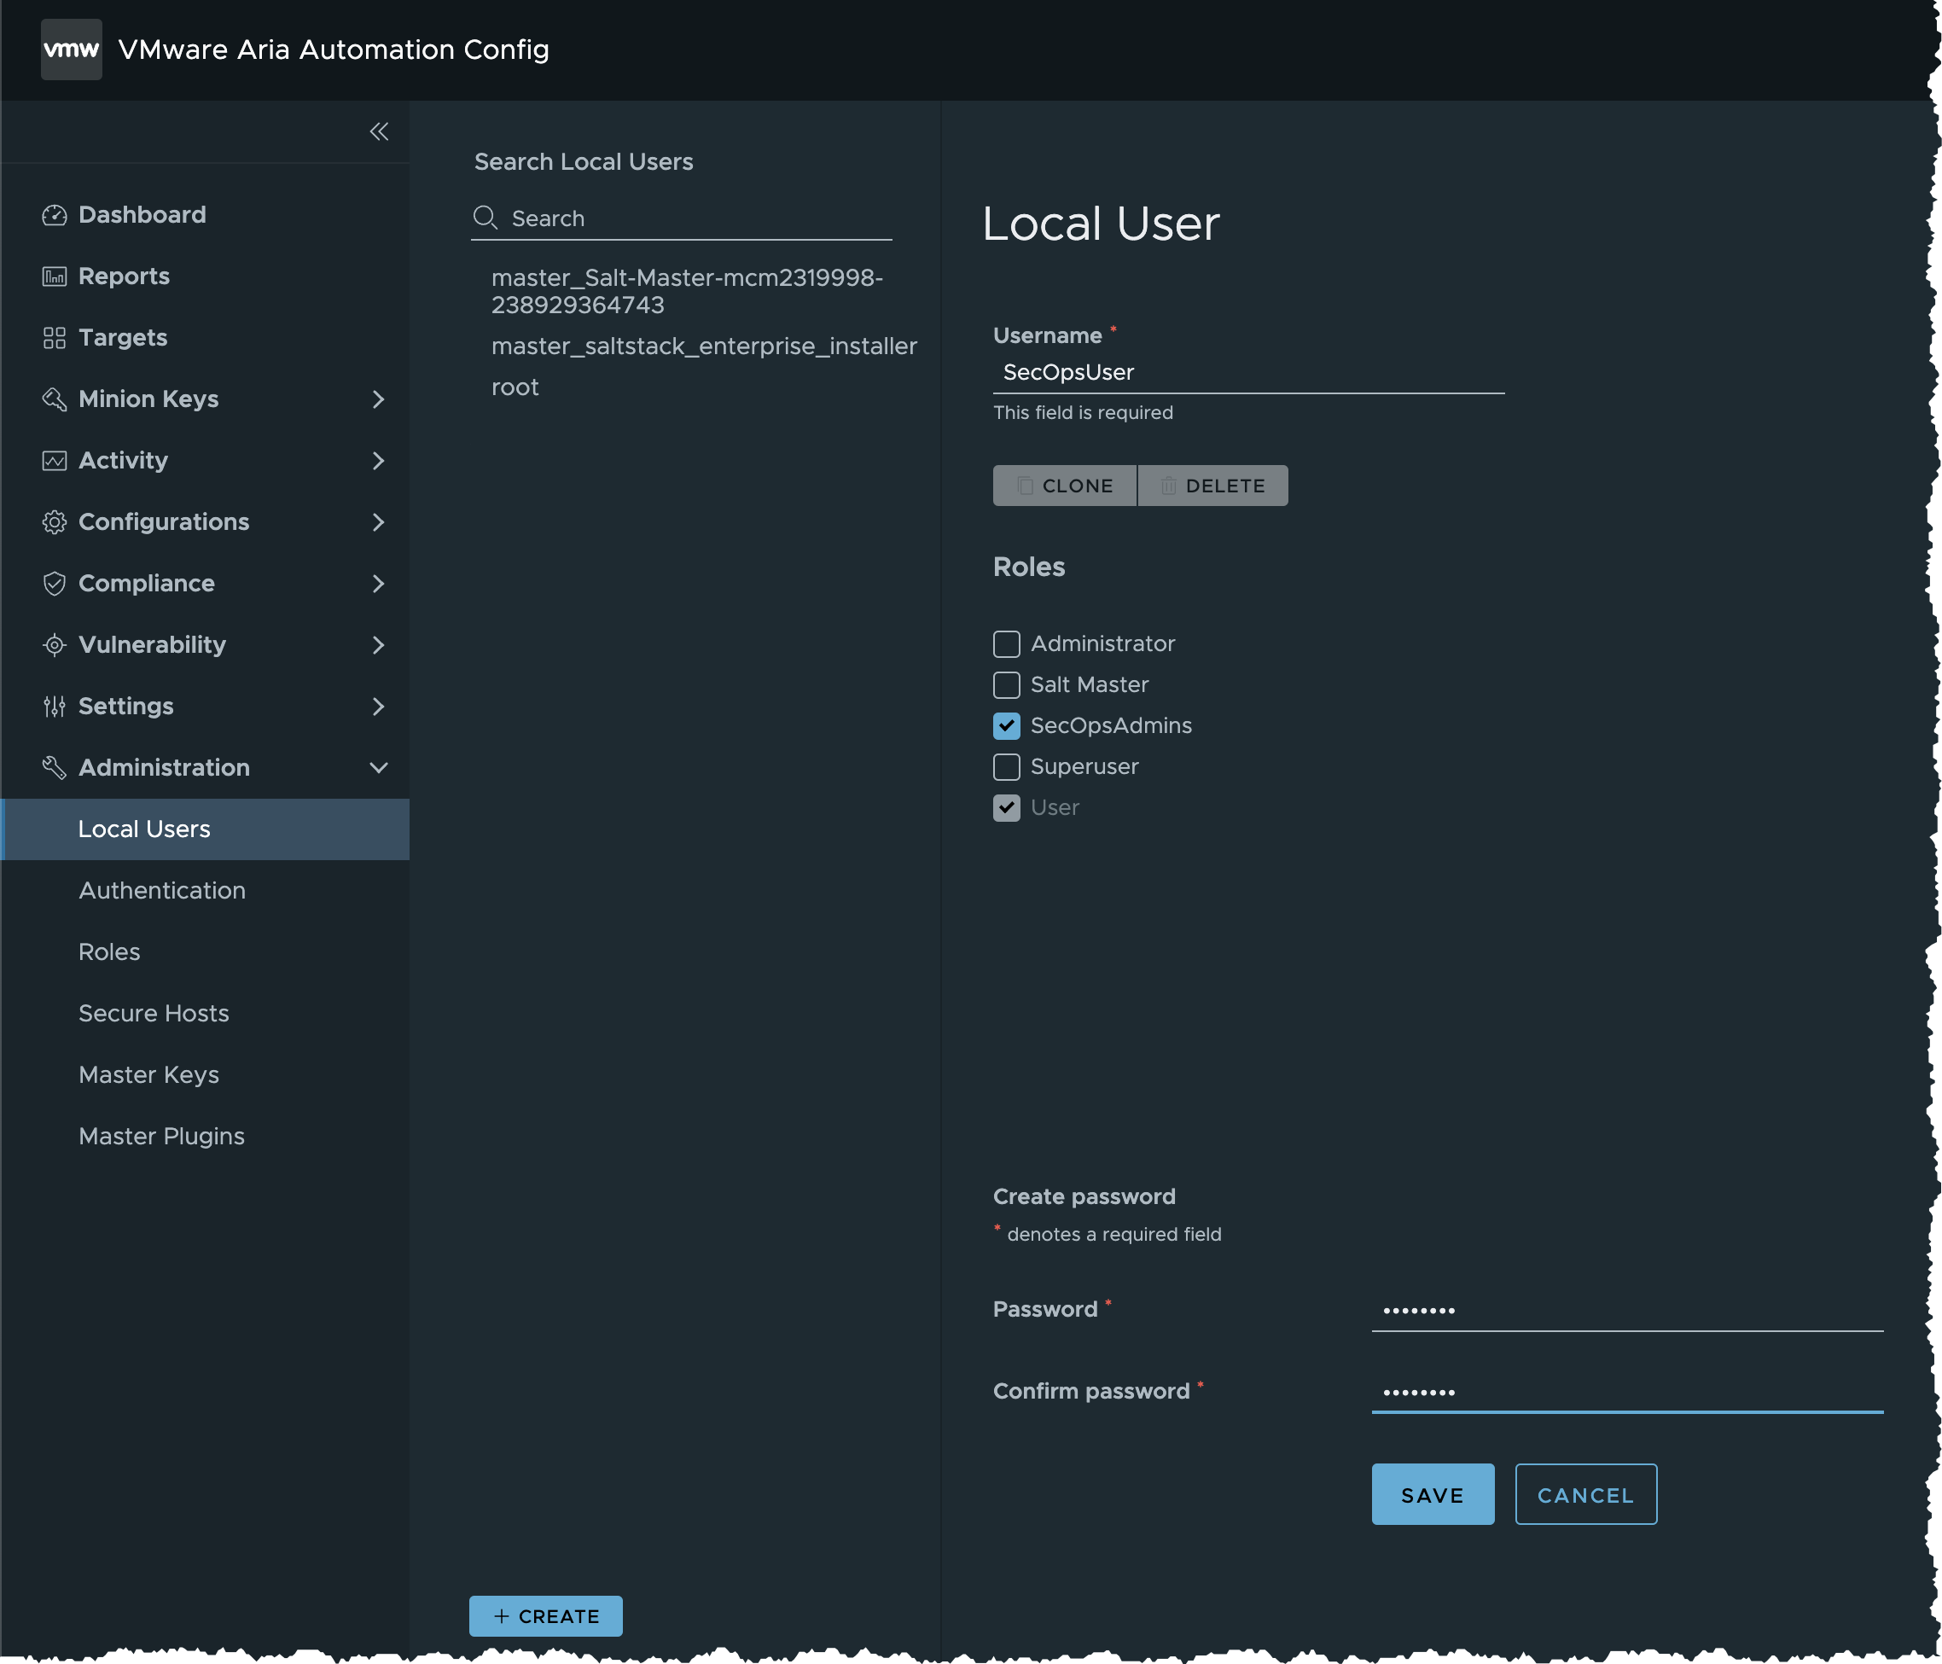Click the Settings sliders icon
Screen dimensions: 1942x1664
pyautogui.click(x=55, y=706)
